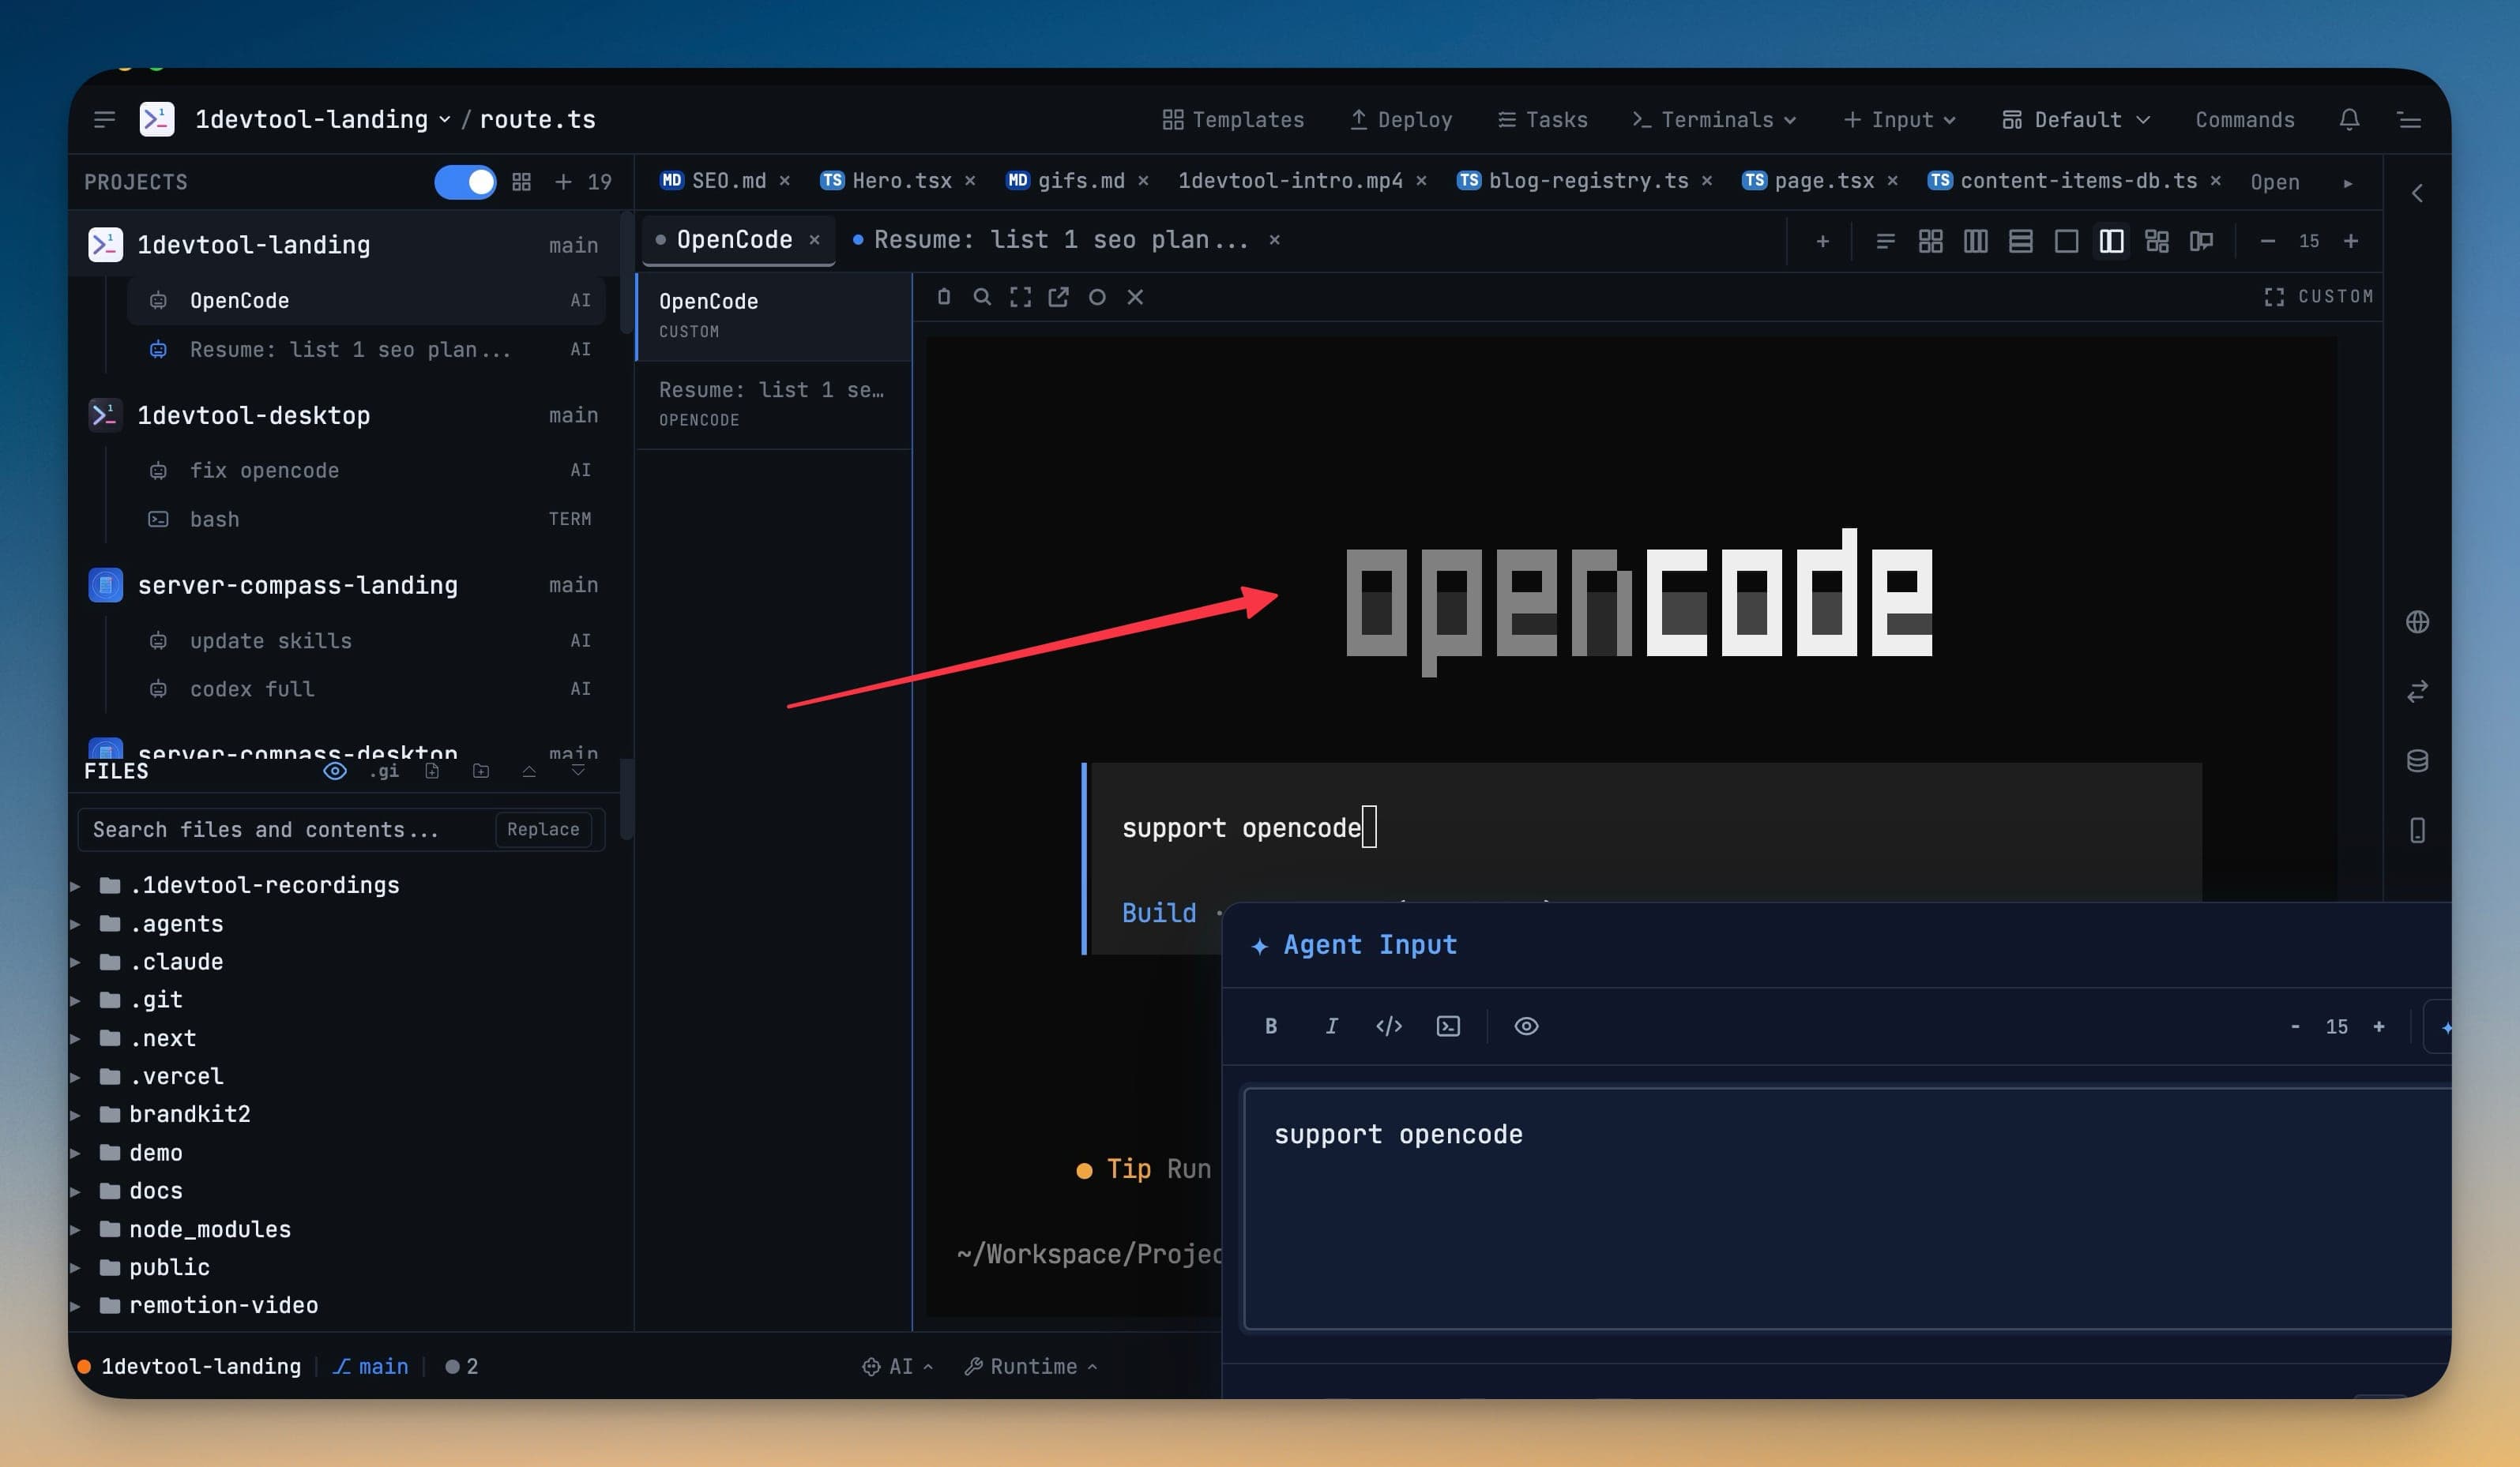Select the two-pane split layout icon
Image resolution: width=2520 pixels, height=1467 pixels.
(2111, 241)
